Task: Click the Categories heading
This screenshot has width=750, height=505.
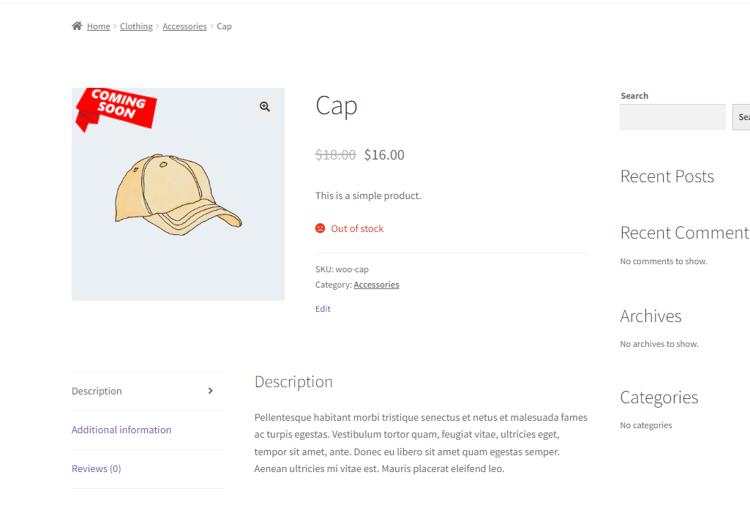Action: [x=659, y=397]
